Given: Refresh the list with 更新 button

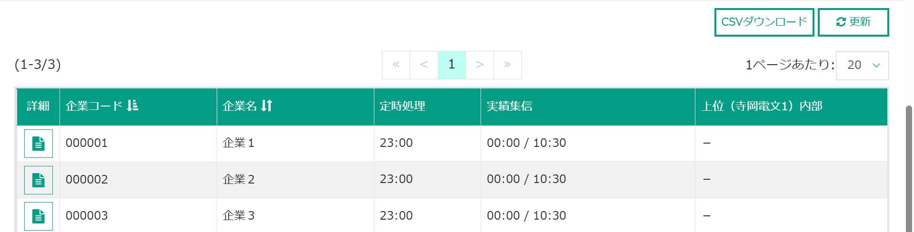Looking at the screenshot, I should pyautogui.click(x=853, y=22).
